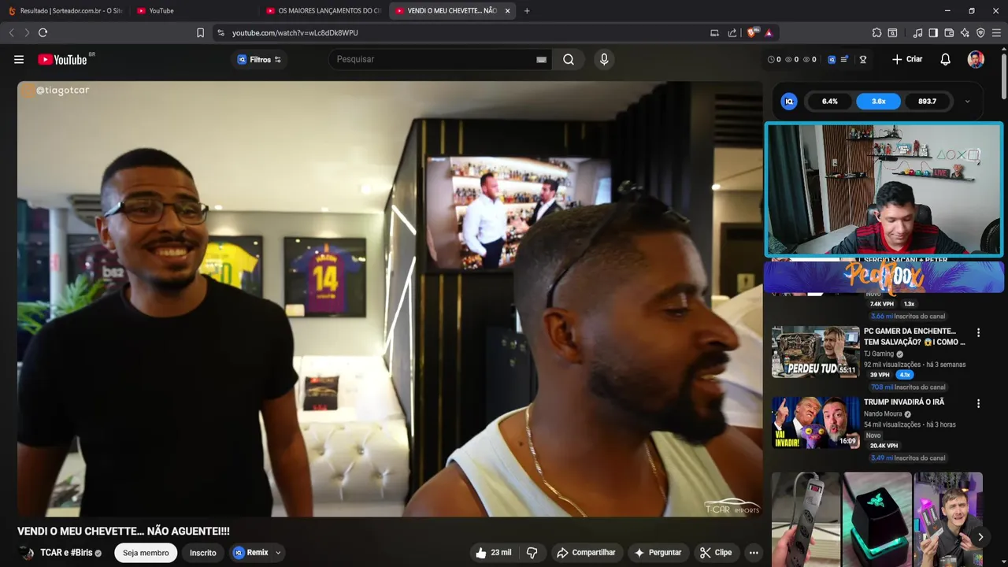Open the browser extensions puzzle icon

[876, 32]
